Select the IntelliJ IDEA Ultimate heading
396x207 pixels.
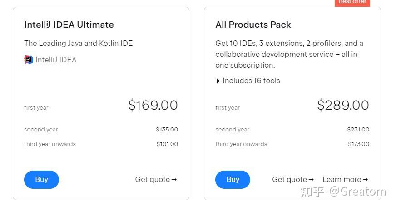pos(69,25)
